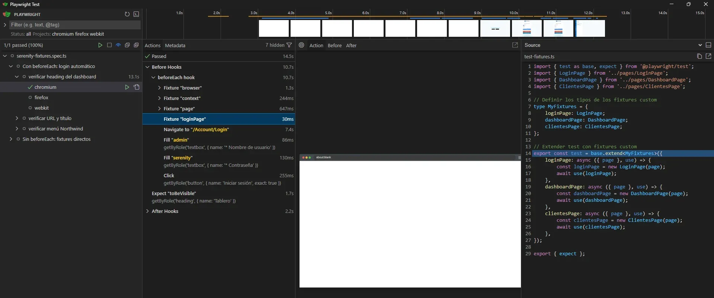
Task: Expand 'verificar URL y título' test
Action: (x=17, y=118)
